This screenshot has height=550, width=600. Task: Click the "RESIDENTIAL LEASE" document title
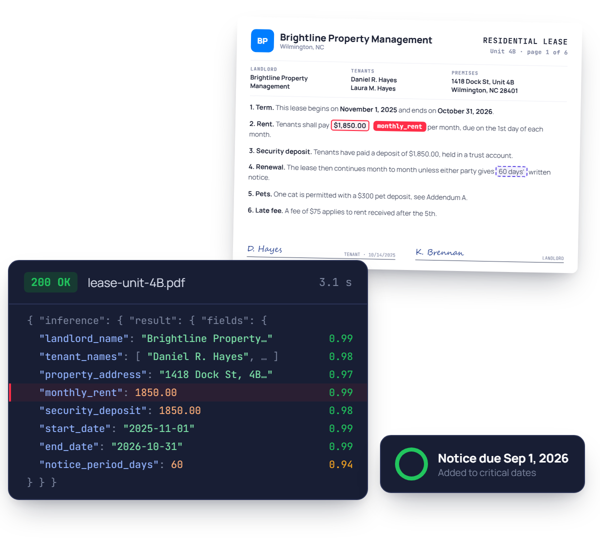525,41
